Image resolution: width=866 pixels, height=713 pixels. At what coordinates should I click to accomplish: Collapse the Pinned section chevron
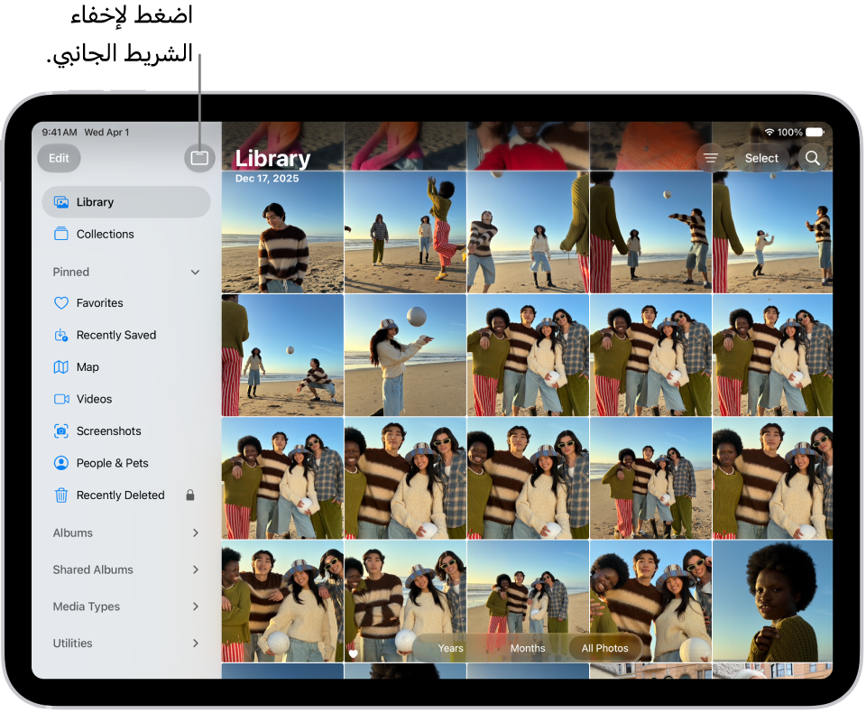click(195, 272)
